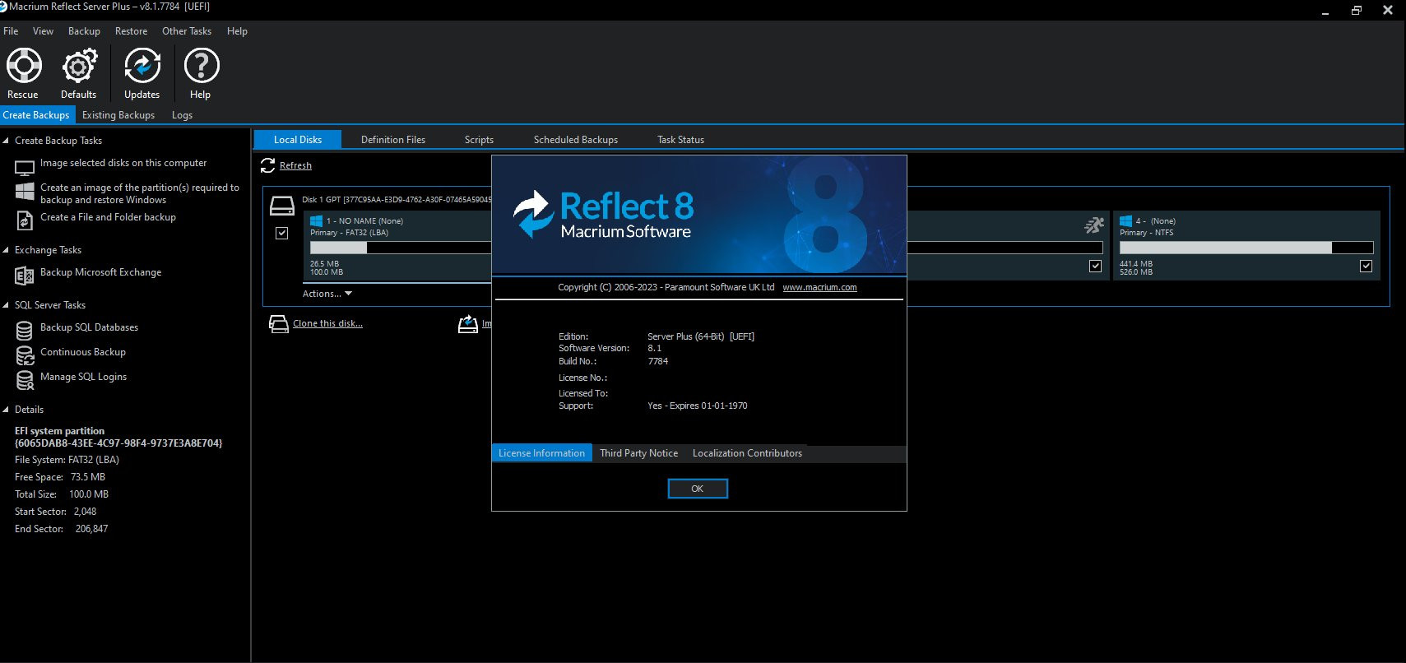This screenshot has height=663, width=1406.
Task: Click Image selected disks on this computer
Action: (x=123, y=163)
